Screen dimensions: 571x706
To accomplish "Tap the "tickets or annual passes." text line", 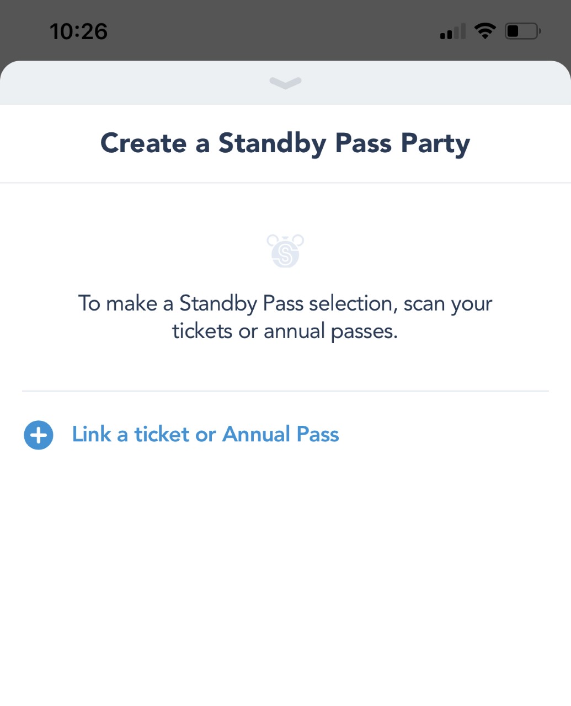I will (x=285, y=331).
